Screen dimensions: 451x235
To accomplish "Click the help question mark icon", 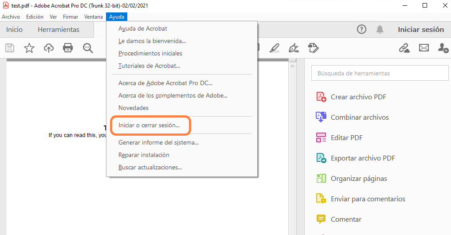I will [361, 29].
